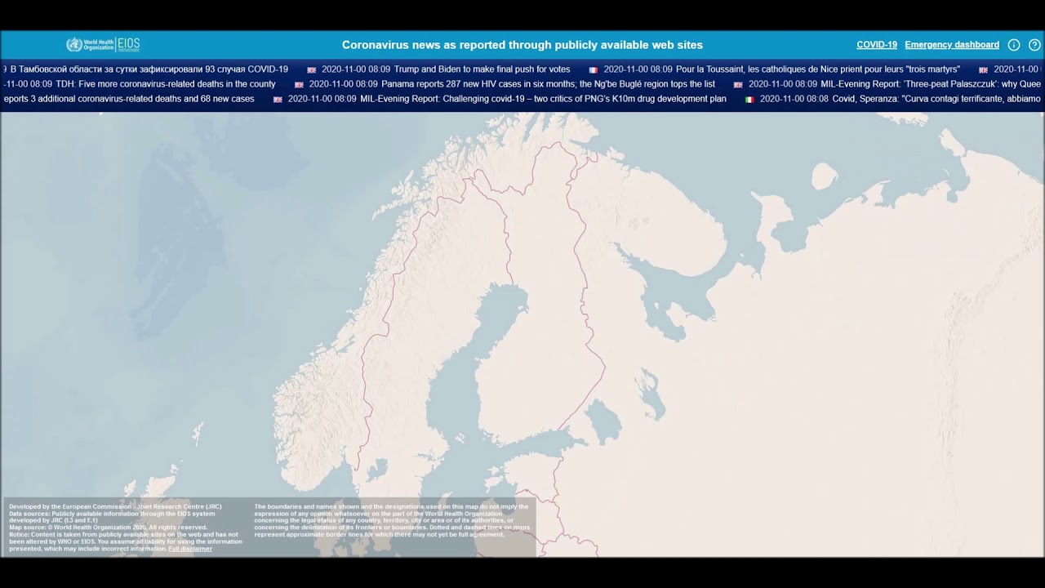Open the help question mark icon
The height and width of the screenshot is (588, 1045).
coord(1034,45)
